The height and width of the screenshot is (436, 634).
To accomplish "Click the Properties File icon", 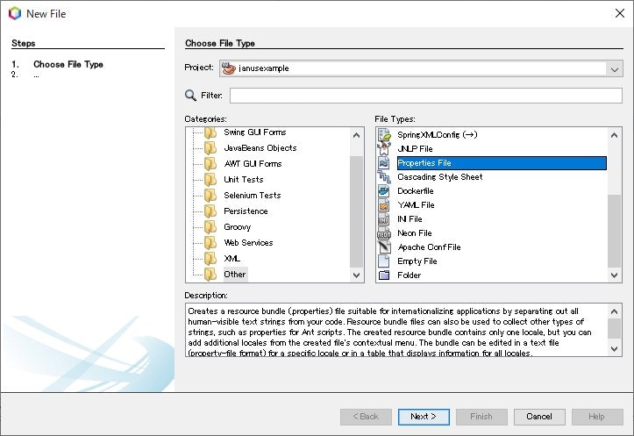I will coord(384,163).
